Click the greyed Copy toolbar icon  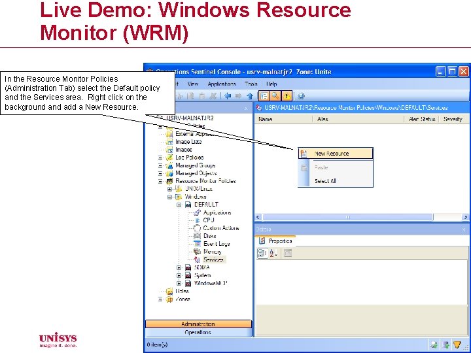coord(191,96)
